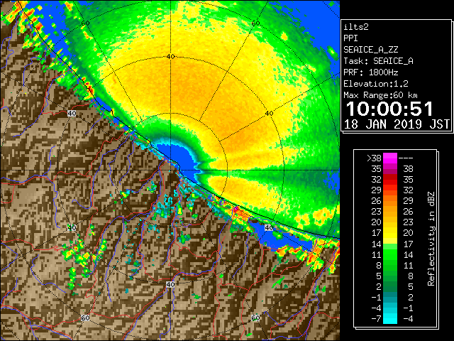
Task: Click the "Reflectivity in dBZ" axis title
Action: [x=431, y=239]
